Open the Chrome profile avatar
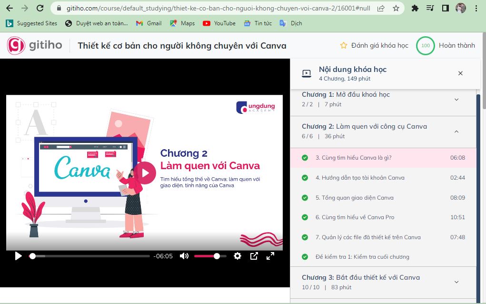 point(461,8)
